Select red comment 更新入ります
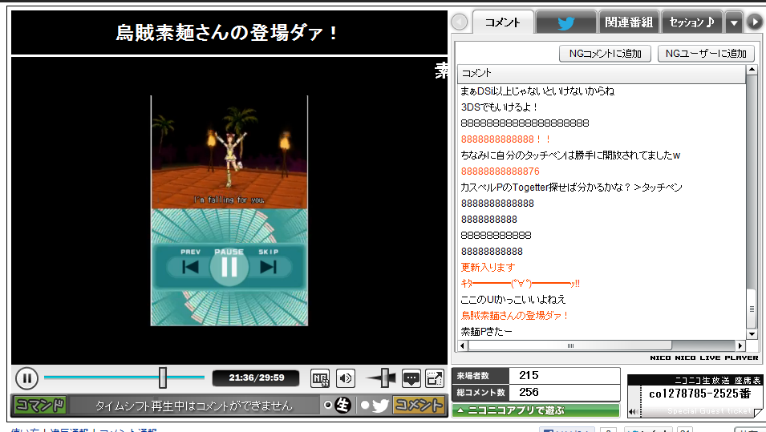766x432 pixels. click(x=488, y=267)
